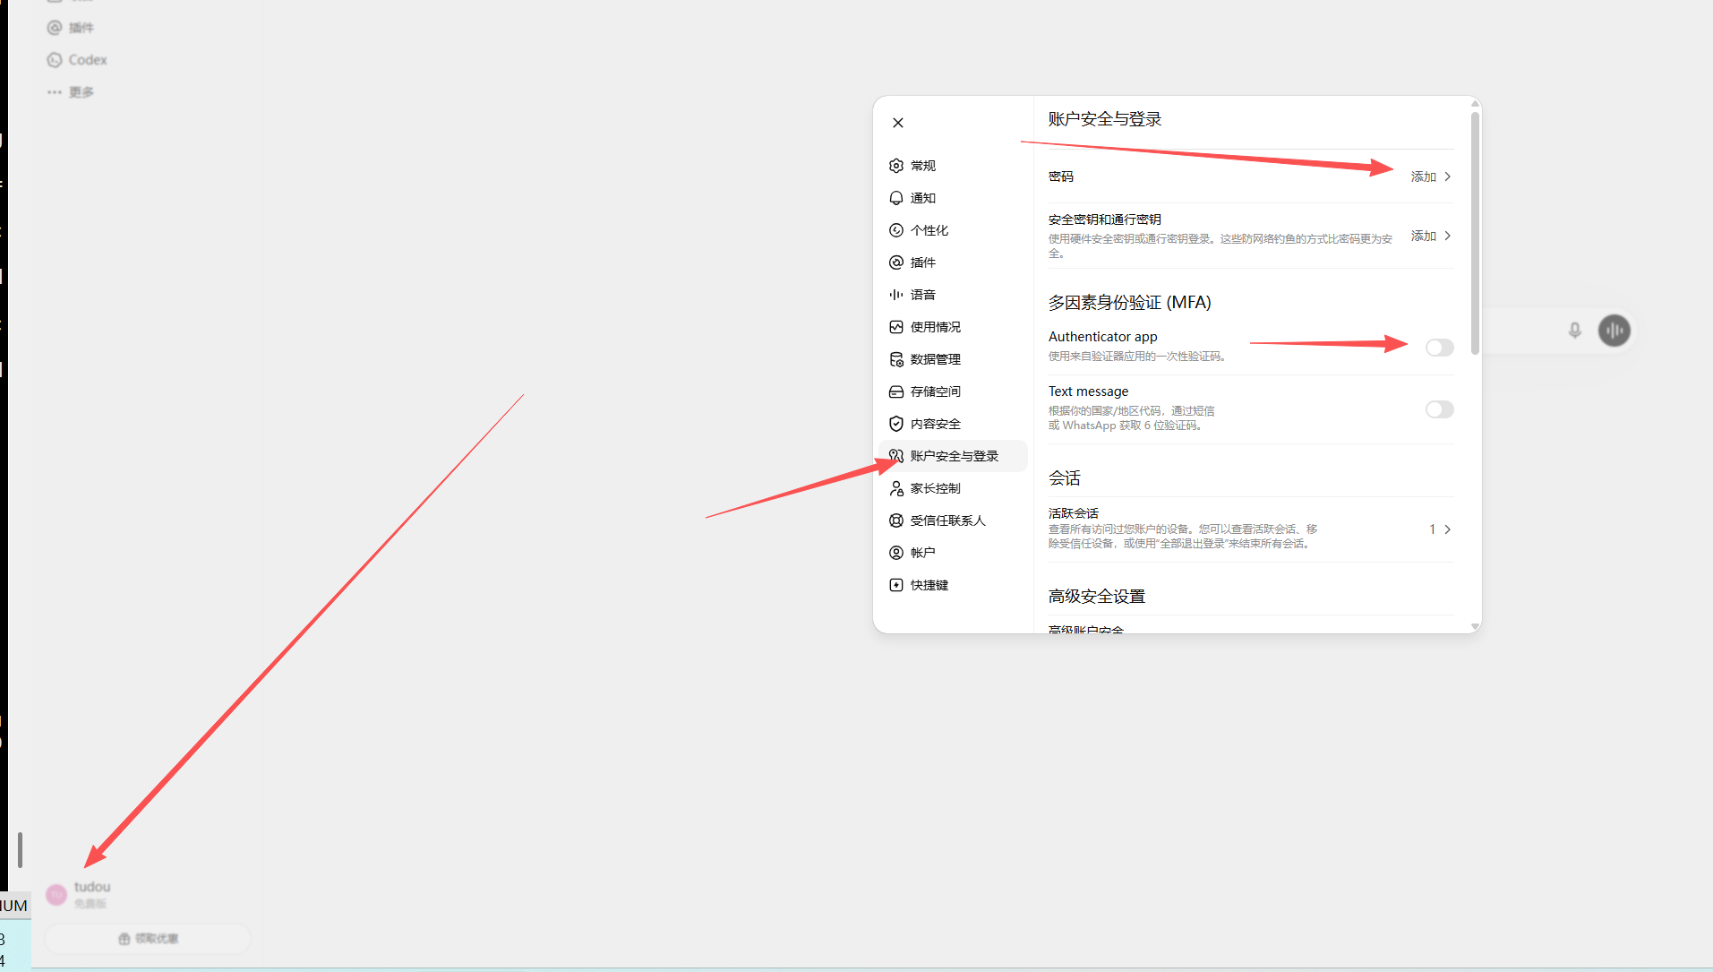Click the 插件 icon in main sidebar
1713x972 pixels.
tap(55, 28)
